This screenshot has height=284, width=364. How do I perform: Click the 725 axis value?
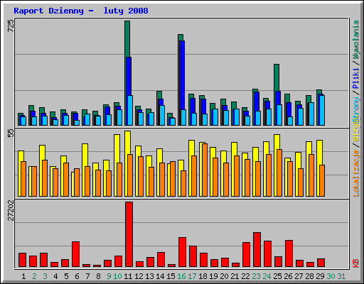pyautogui.click(x=11, y=26)
